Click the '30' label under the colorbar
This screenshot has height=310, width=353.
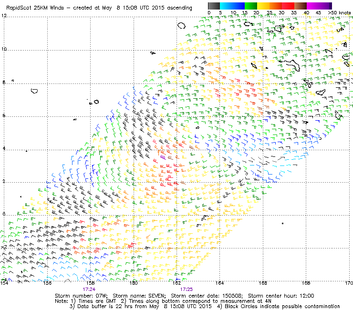[281, 12]
